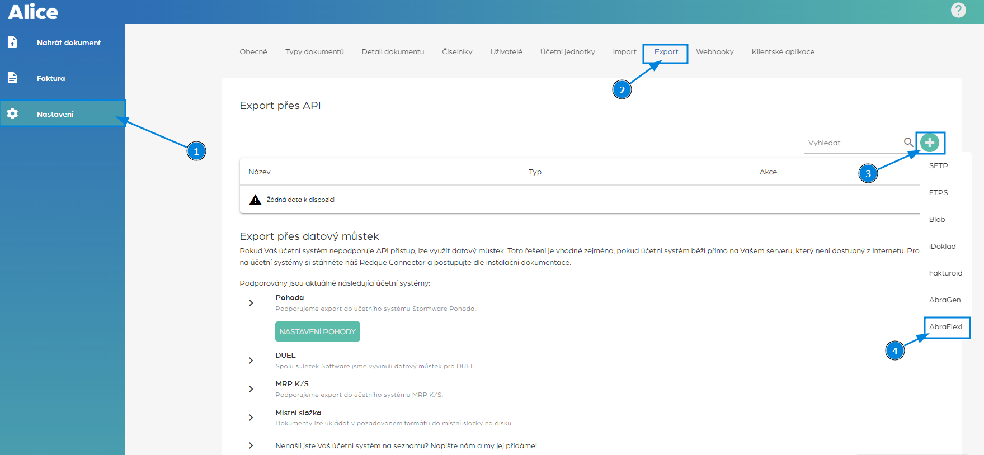Choose Blob from the export type menu
The height and width of the screenshot is (455, 984).
[x=937, y=219]
